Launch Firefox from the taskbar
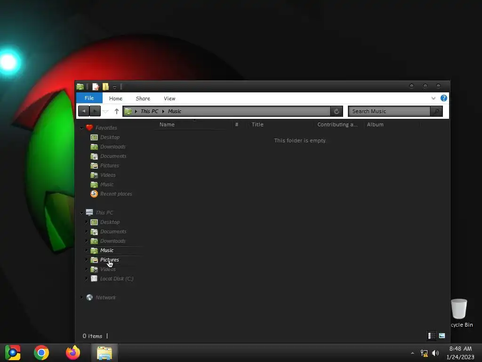482x362 pixels. pyautogui.click(x=73, y=353)
